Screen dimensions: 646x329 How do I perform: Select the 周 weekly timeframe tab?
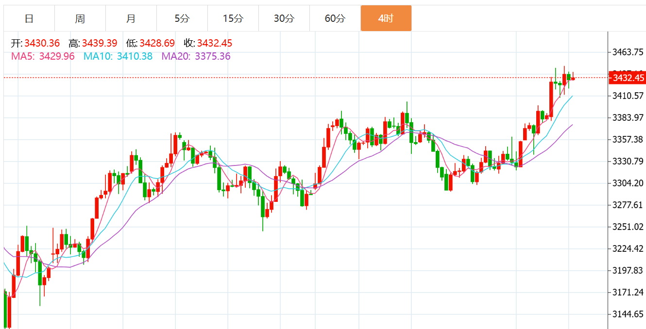80,18
